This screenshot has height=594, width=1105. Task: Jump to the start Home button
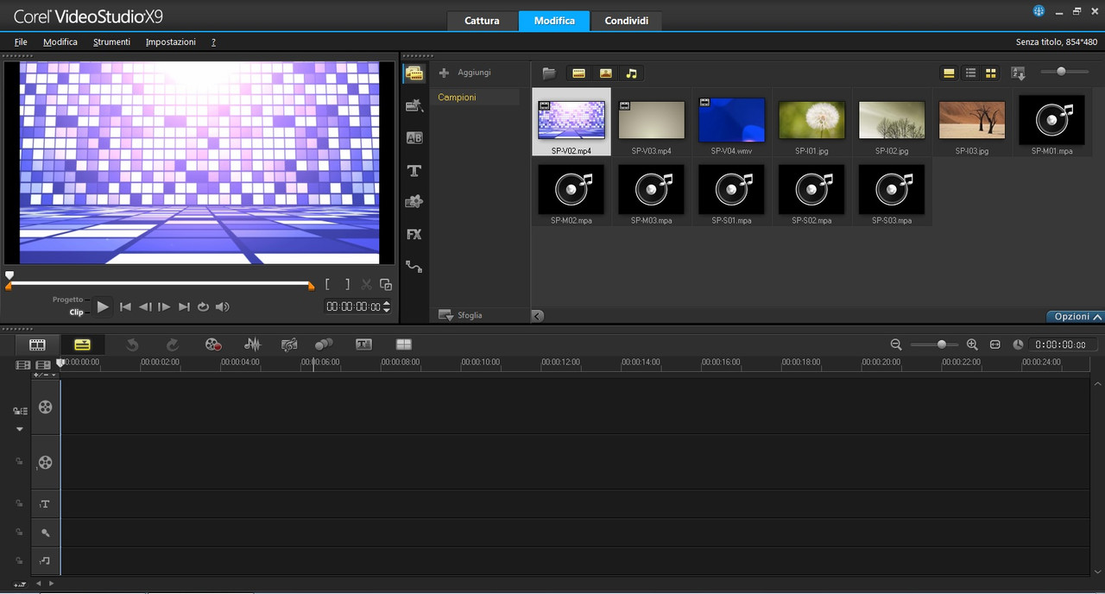(125, 306)
